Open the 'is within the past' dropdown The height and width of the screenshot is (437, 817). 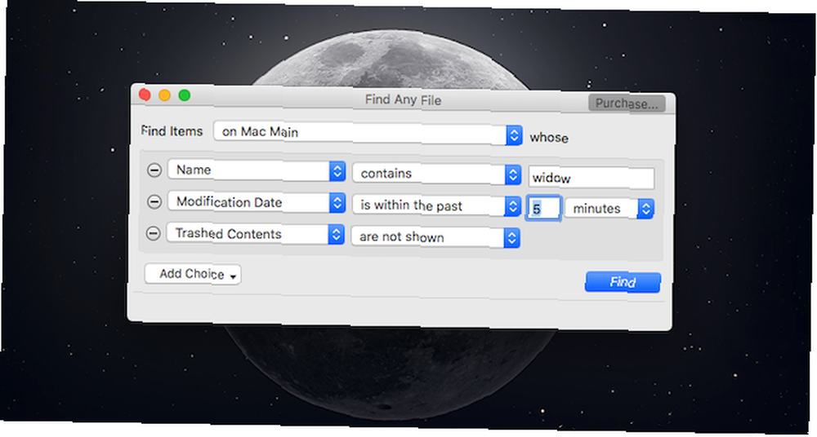pyautogui.click(x=436, y=205)
